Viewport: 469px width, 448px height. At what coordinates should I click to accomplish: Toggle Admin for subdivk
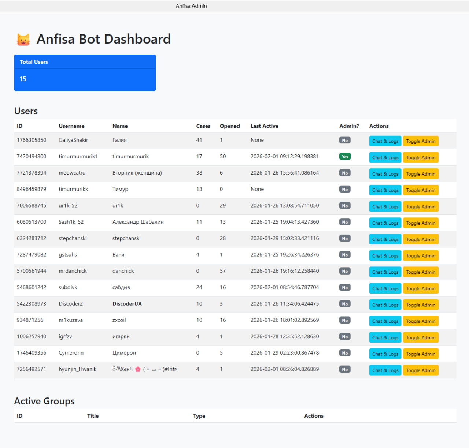point(421,288)
